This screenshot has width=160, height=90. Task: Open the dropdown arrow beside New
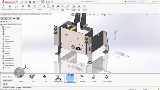click(x=24, y=2)
